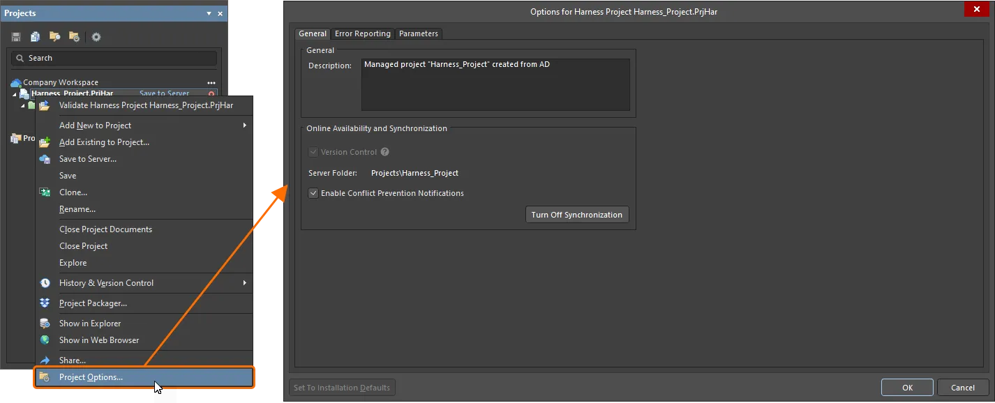Viewport: 995px width, 403px height.
Task: Open Projects panel settings gear
Action: 96,37
